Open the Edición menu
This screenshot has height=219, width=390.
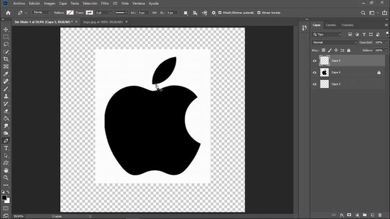[x=34, y=4]
